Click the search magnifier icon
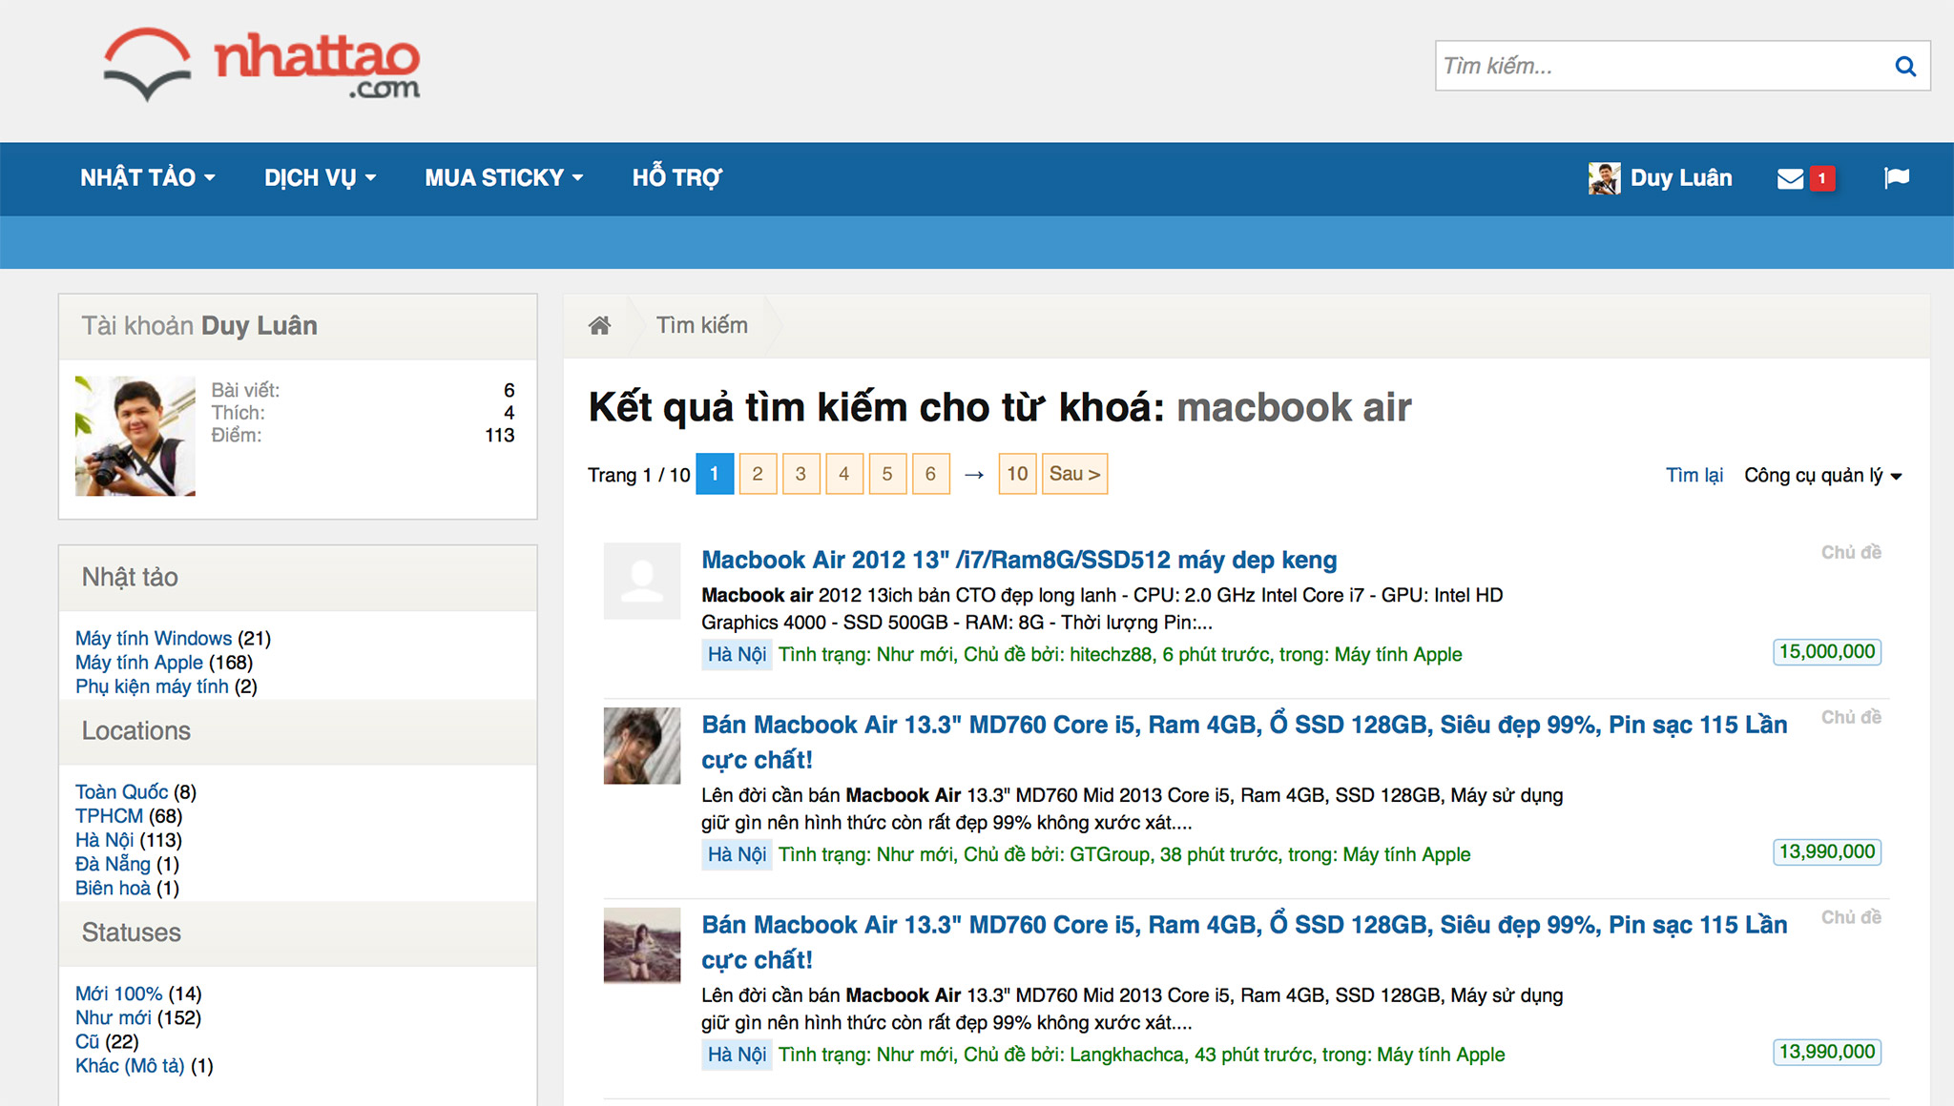The image size is (1954, 1106). (x=1905, y=66)
